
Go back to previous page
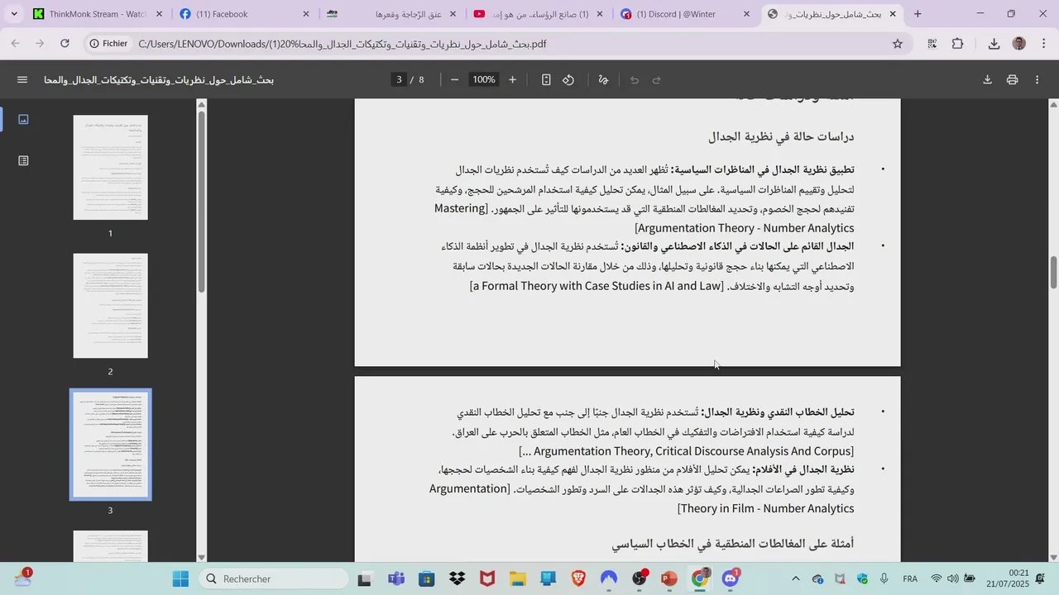click(16, 44)
